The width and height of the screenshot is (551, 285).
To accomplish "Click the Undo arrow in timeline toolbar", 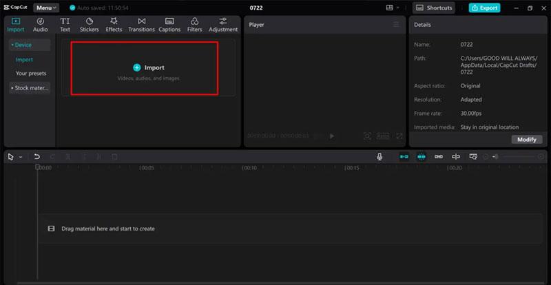I will coord(37,157).
